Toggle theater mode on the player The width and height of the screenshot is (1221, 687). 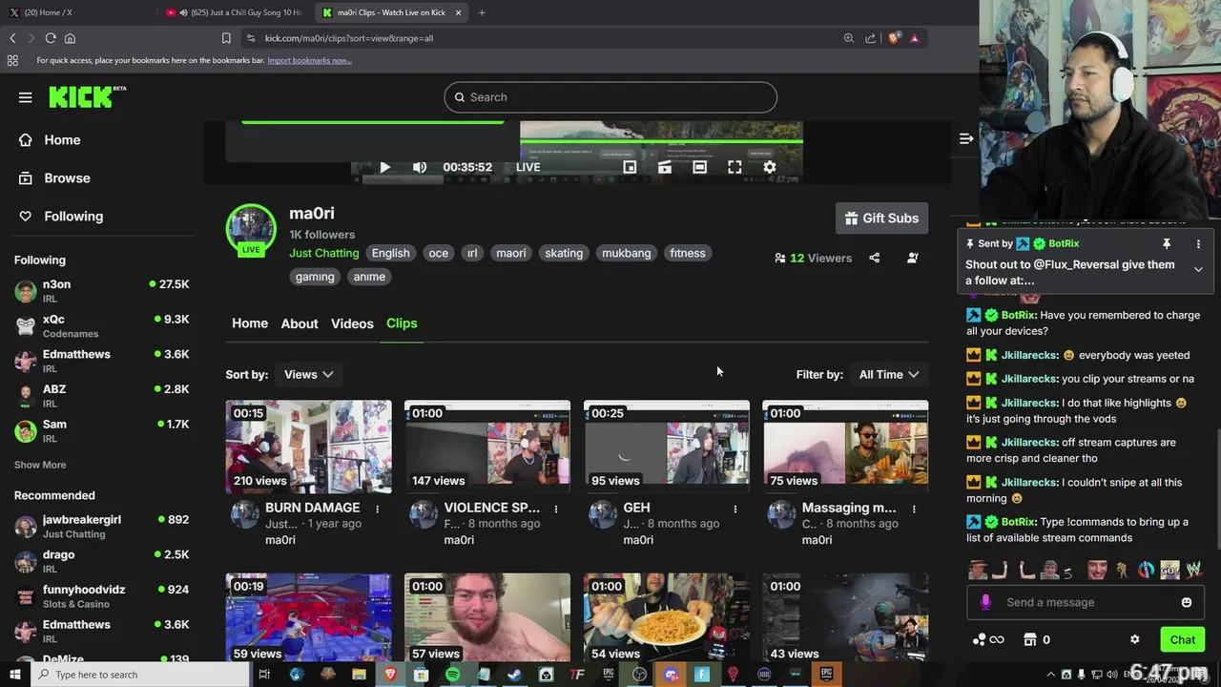click(x=699, y=167)
